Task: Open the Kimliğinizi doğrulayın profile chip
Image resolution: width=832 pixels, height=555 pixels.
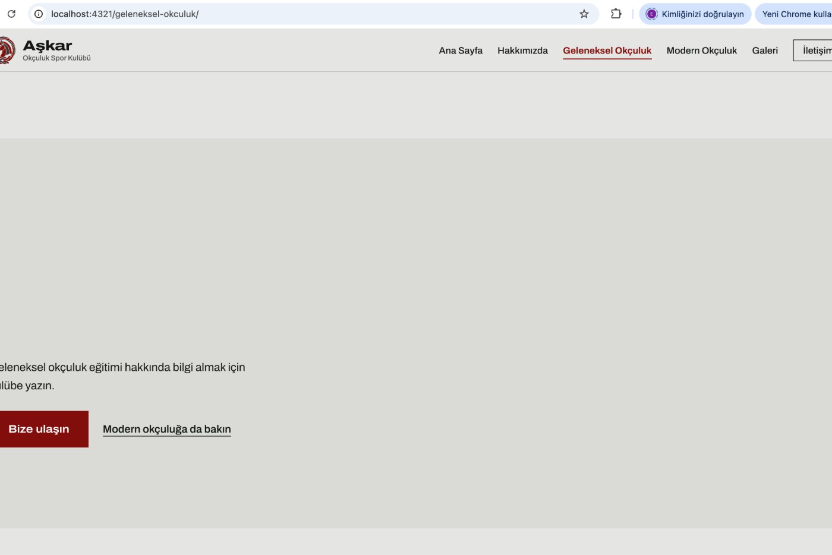Action: 695,14
